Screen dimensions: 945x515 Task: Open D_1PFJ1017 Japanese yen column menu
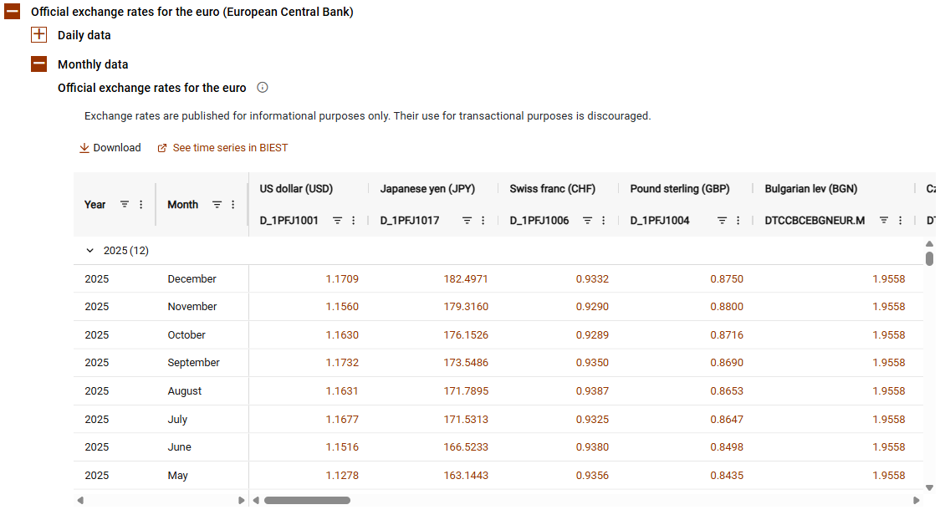click(483, 221)
